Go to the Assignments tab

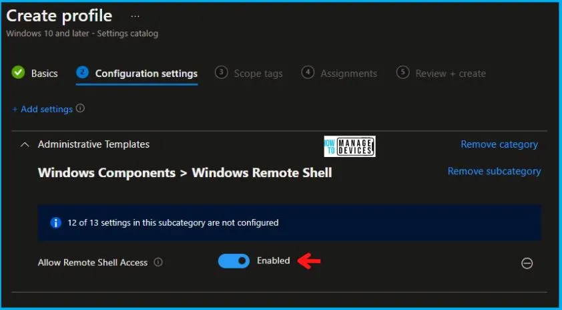[348, 73]
